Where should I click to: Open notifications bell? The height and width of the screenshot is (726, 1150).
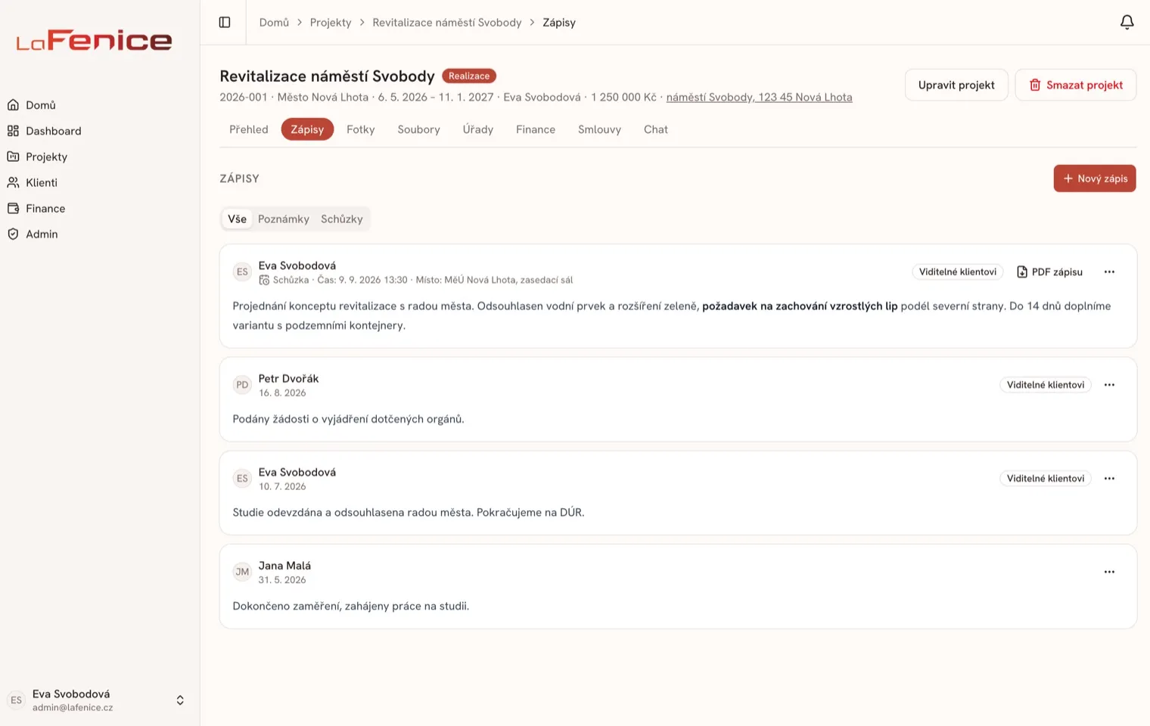click(x=1127, y=23)
